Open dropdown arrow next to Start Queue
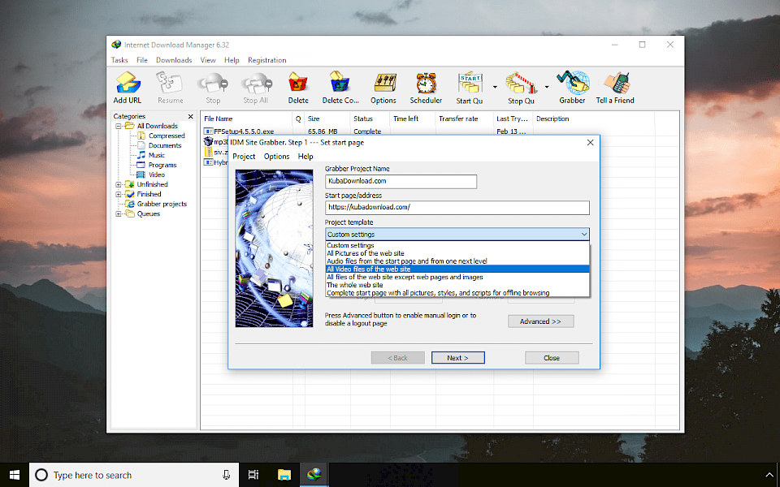780x487 pixels. point(495,87)
